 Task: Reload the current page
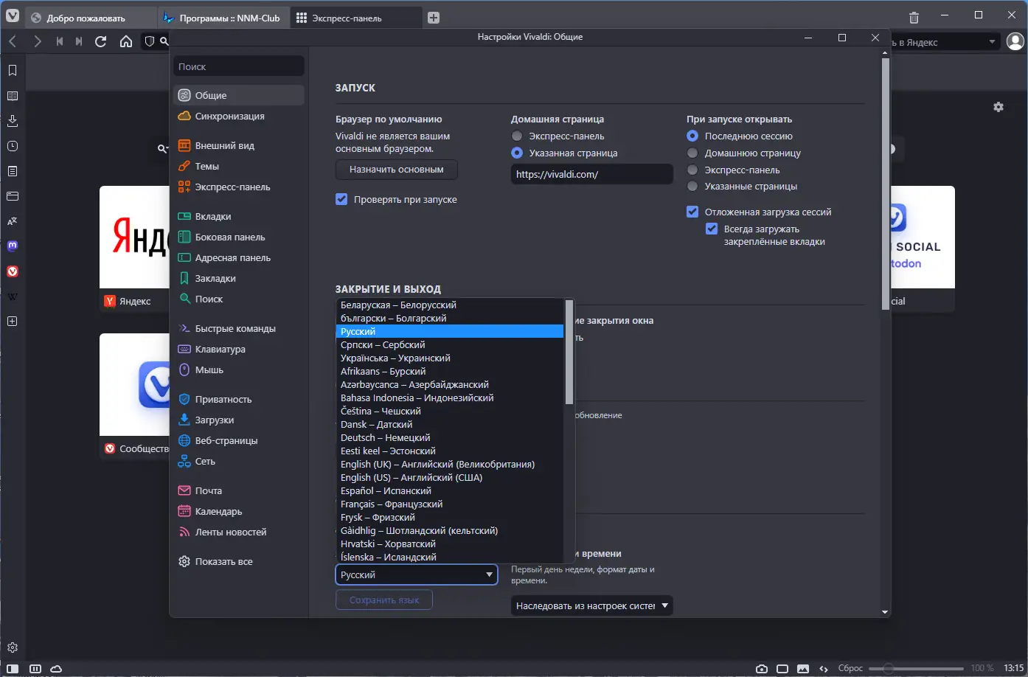pyautogui.click(x=101, y=42)
